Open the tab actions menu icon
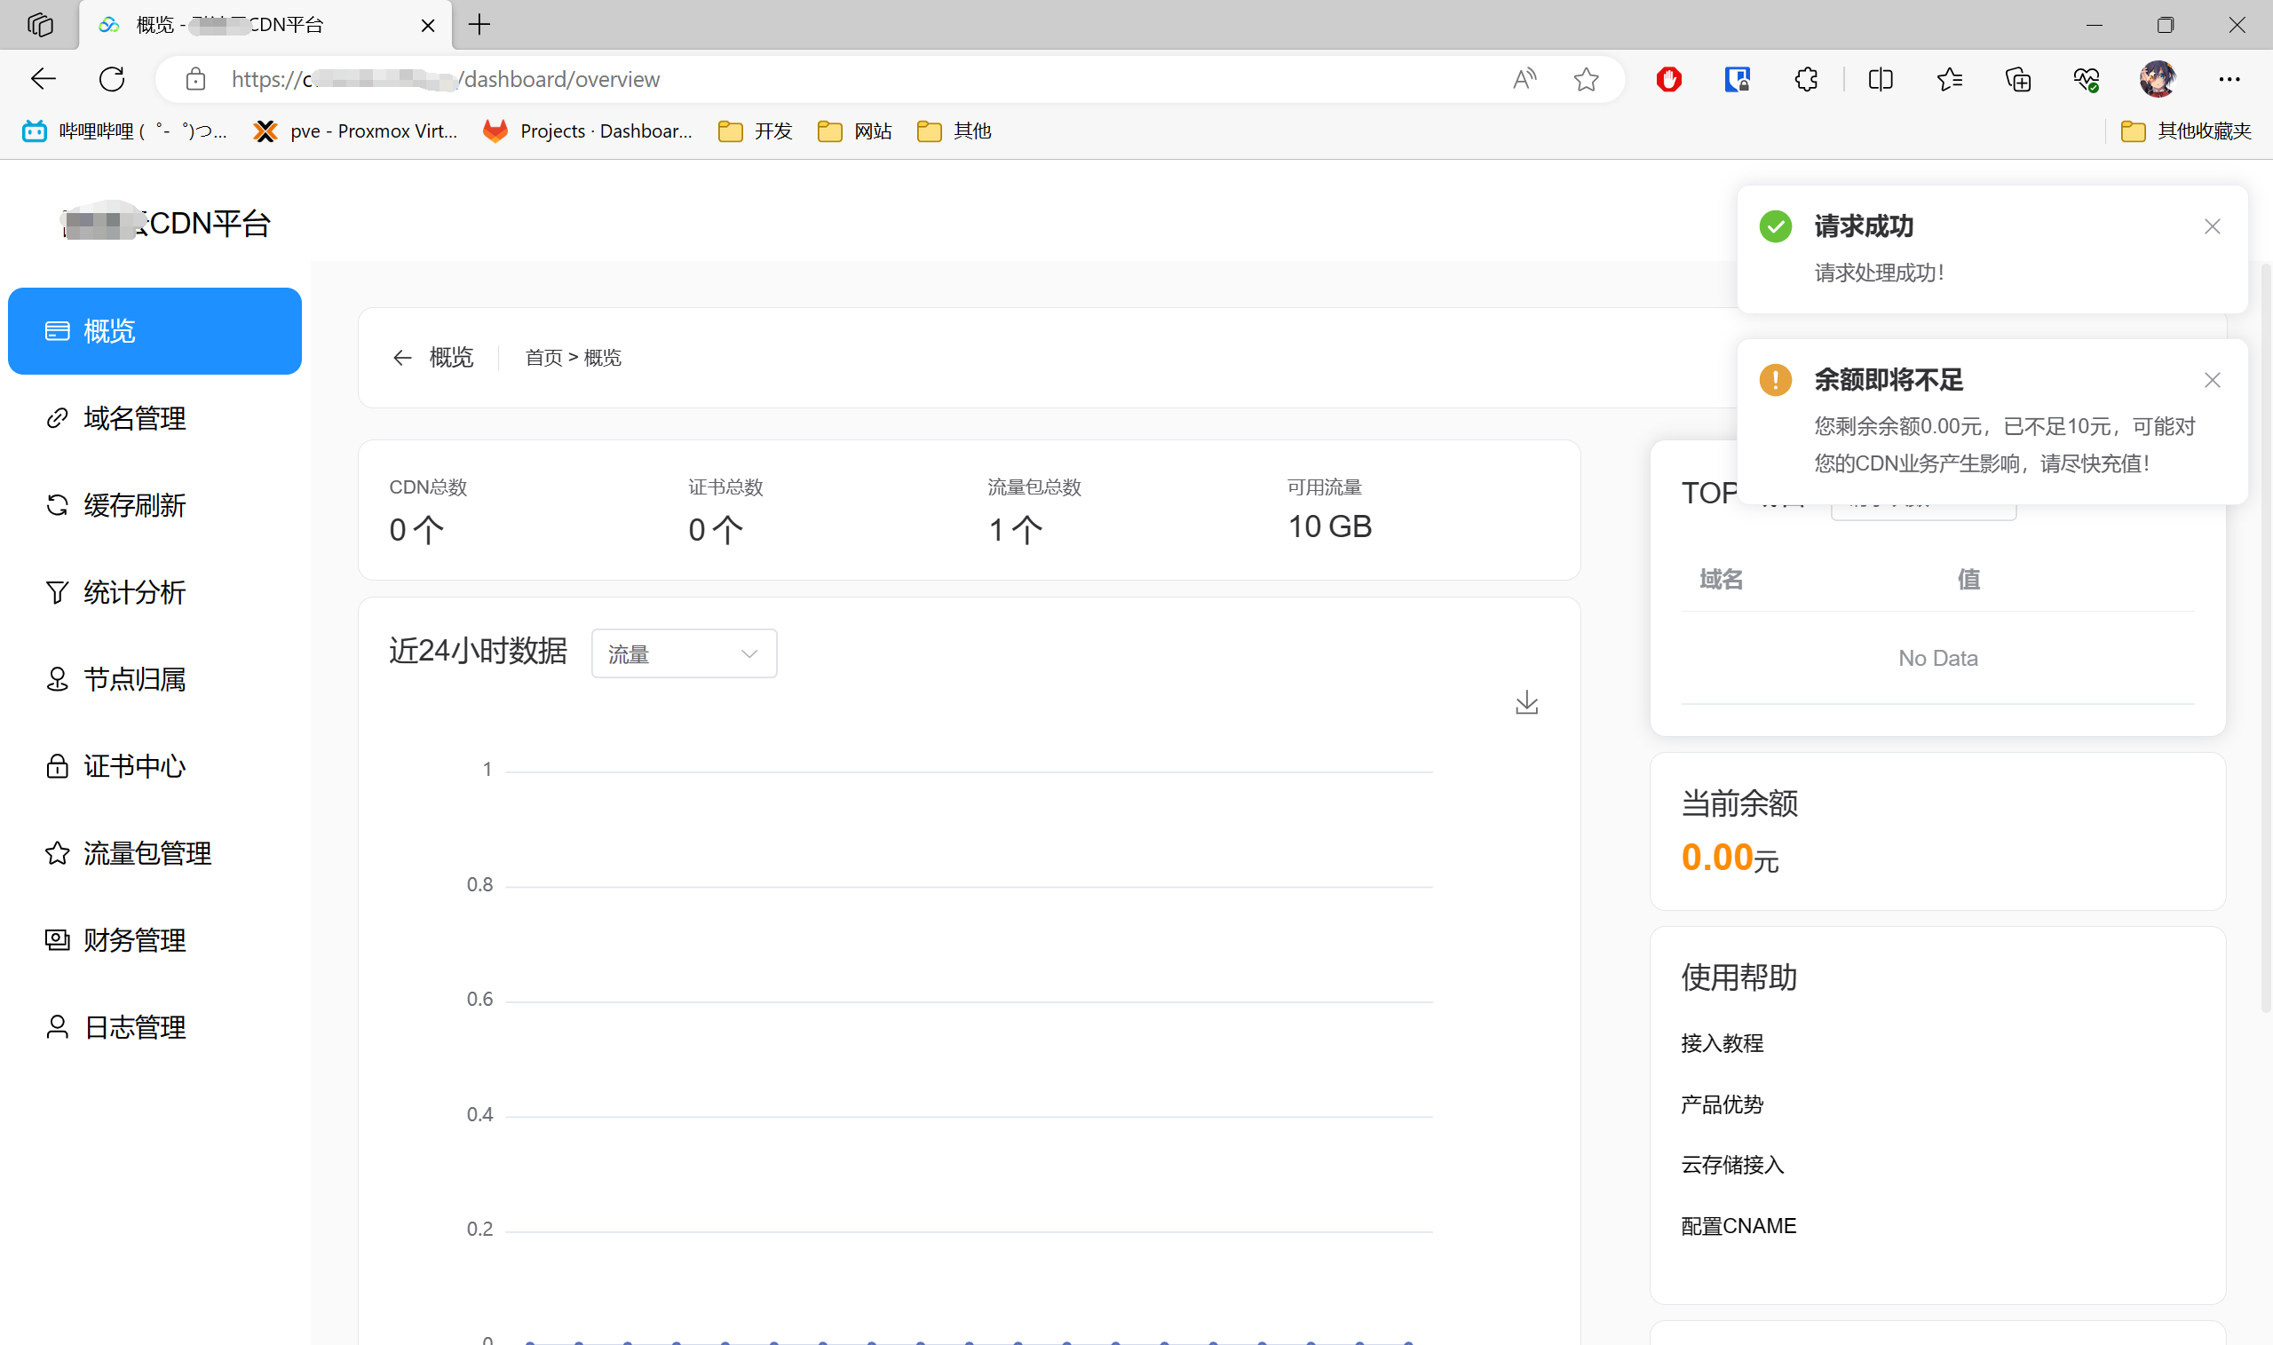 41,25
